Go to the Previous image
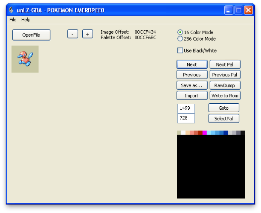Screen dimensions: 261x213 pos(192,75)
